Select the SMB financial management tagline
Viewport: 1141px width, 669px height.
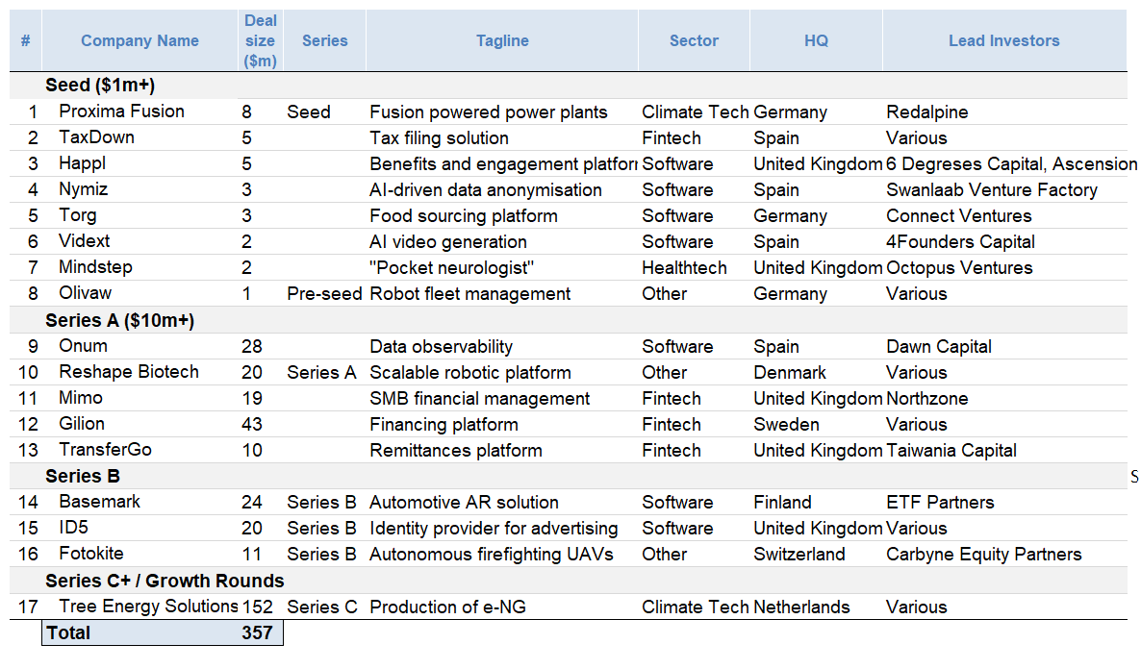tap(479, 399)
